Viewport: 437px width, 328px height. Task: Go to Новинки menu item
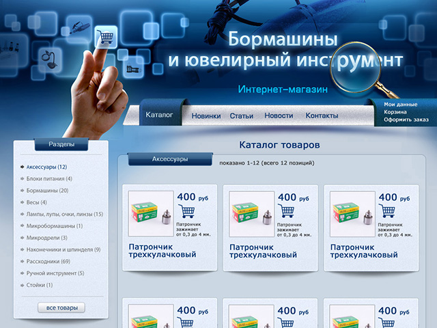[206, 115]
